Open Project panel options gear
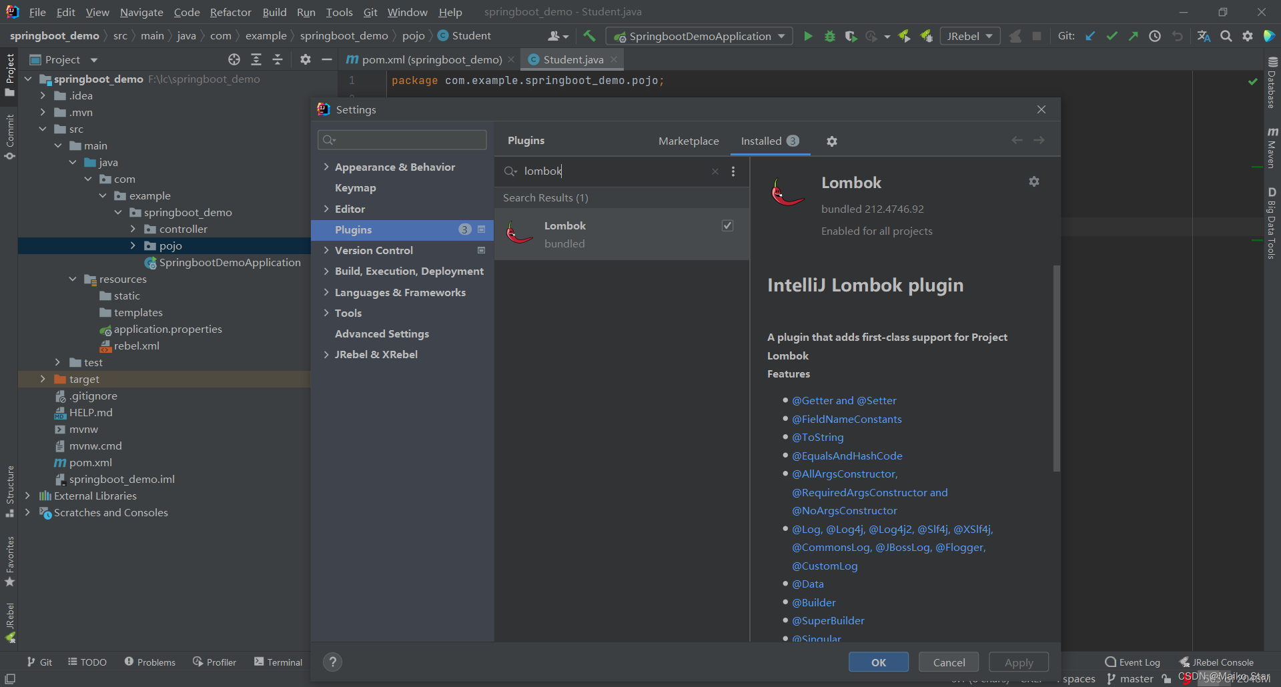Viewport: 1281px width, 687px height. tap(306, 59)
